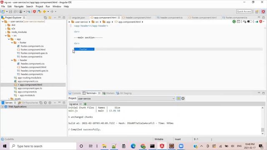Open the Run menu
The height and width of the screenshot is (150, 267).
click(x=48, y=7)
